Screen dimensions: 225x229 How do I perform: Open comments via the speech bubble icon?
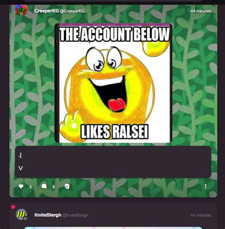pos(44,186)
